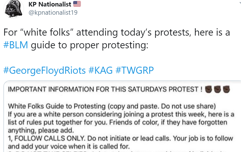Image resolution: width=241 pixels, height=152 pixels.
Task: Open the KP Nationalist display name
Action: [x=50, y=4]
